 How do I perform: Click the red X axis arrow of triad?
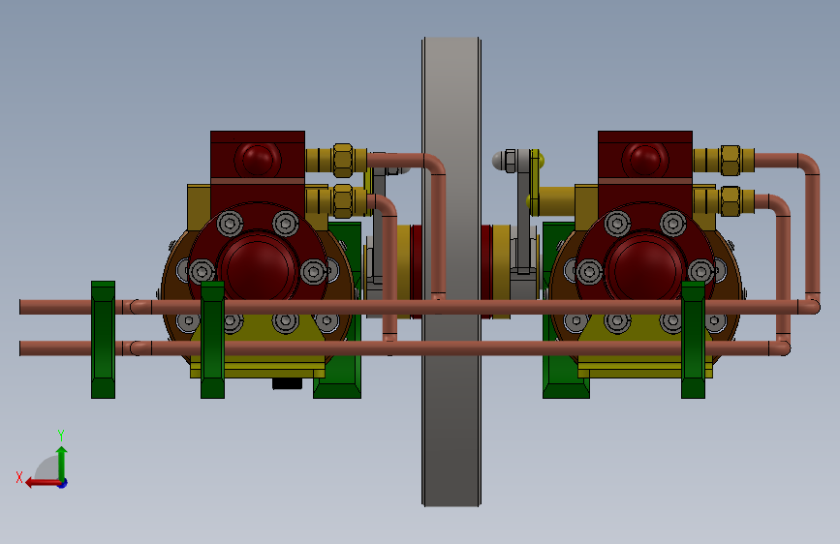43,483
